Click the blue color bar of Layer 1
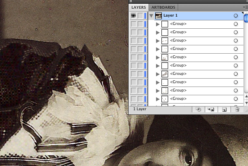This screenshot has height=166, width=248. 145,16
